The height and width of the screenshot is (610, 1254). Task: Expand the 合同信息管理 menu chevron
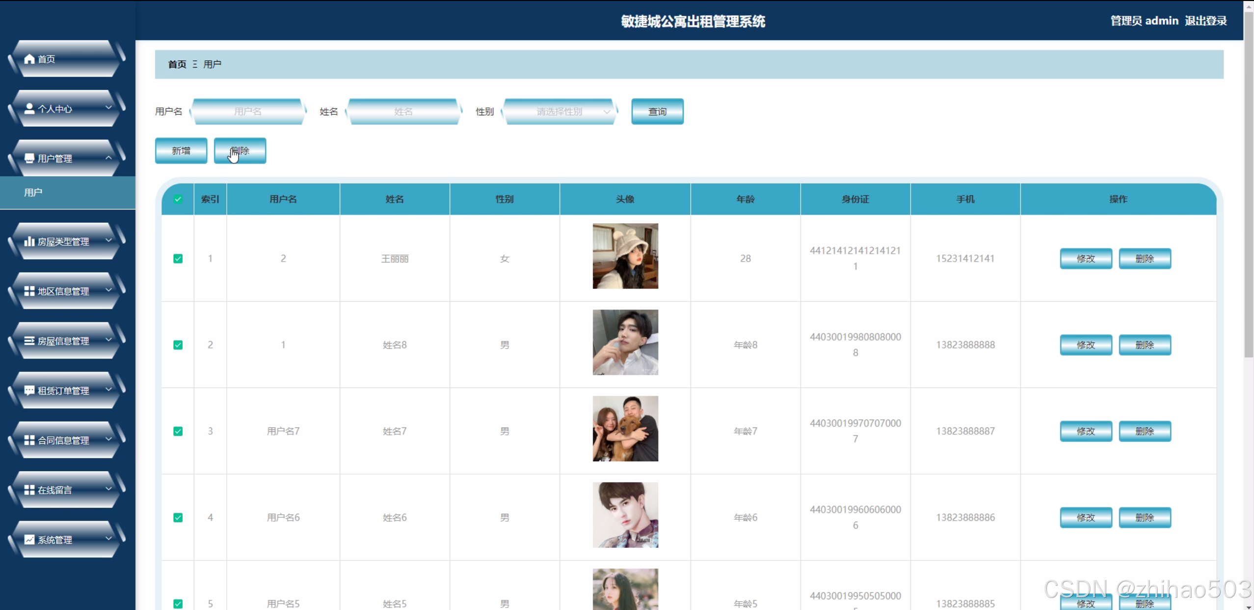click(x=108, y=439)
